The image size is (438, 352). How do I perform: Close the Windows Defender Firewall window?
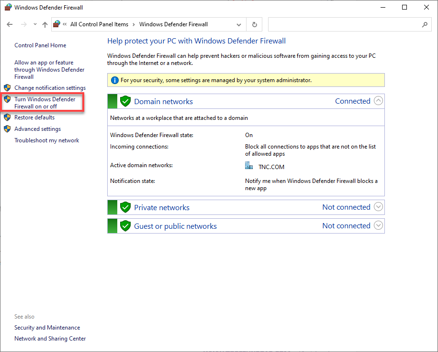click(x=426, y=7)
